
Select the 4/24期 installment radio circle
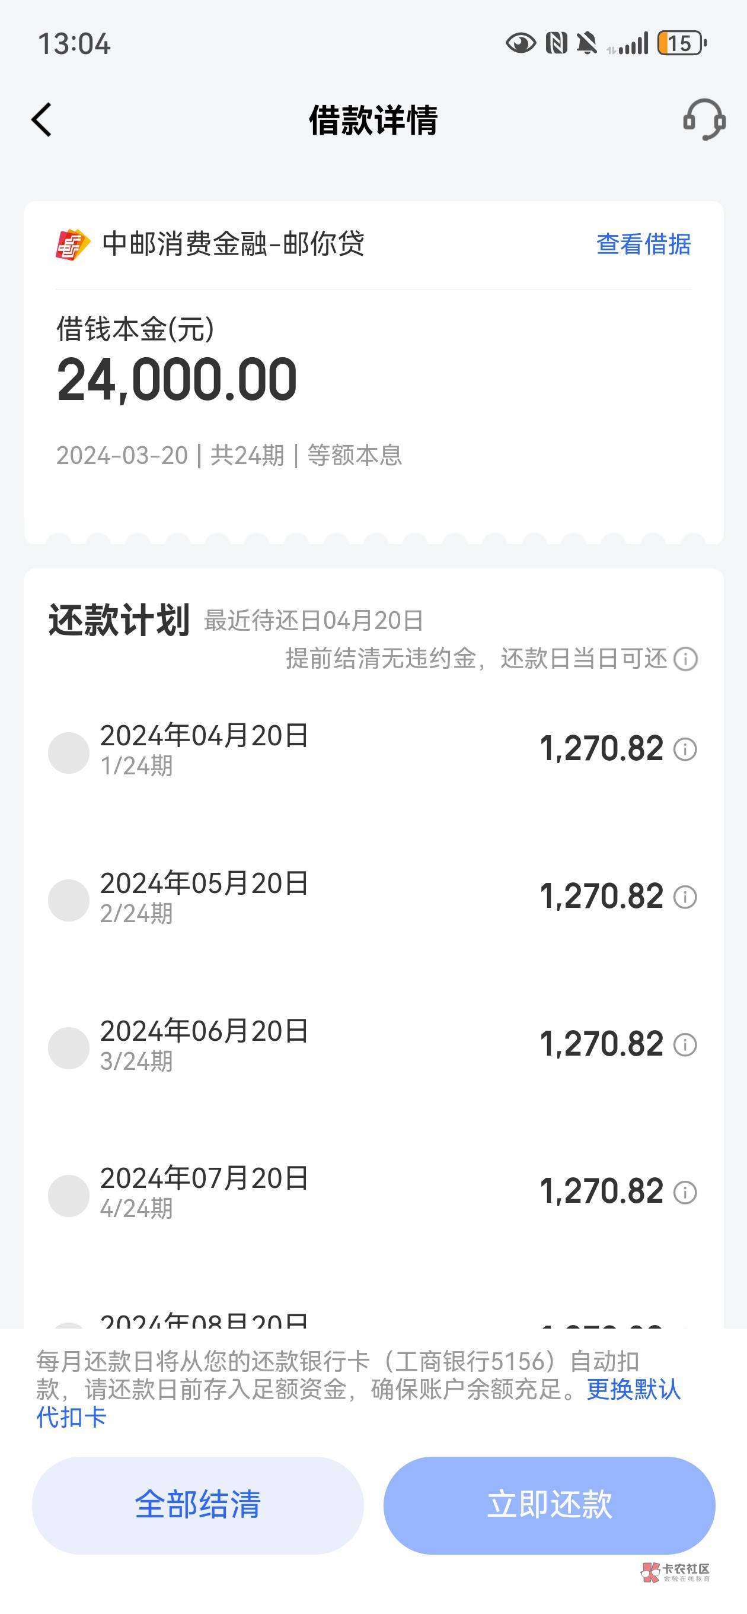(x=69, y=1196)
